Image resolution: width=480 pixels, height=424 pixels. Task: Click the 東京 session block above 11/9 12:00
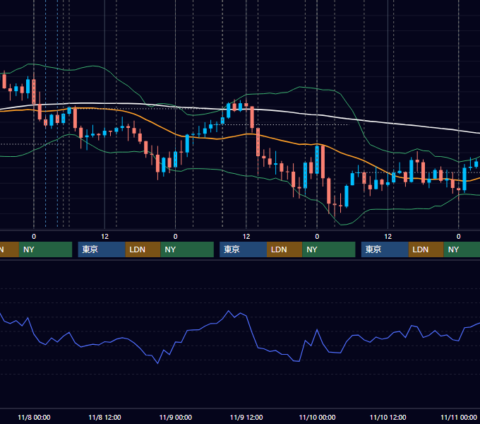(x=243, y=249)
